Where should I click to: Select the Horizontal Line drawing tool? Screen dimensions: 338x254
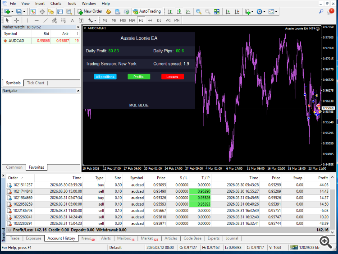tap(37, 20)
